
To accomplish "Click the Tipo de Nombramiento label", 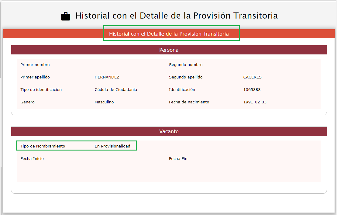I will pos(43,146).
